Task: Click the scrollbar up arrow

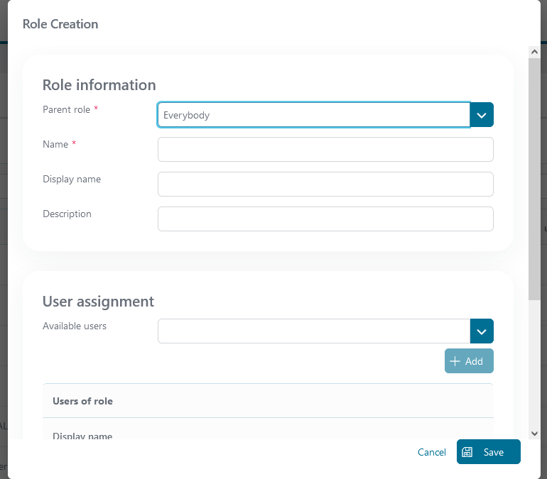Action: pyautogui.click(x=534, y=53)
